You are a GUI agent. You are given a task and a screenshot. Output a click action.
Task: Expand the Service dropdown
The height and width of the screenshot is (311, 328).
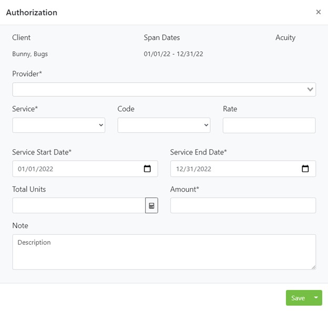coord(58,125)
